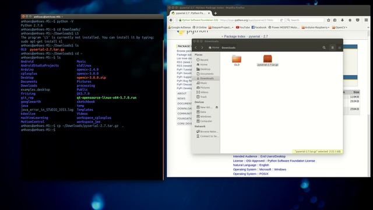Select Desktop in Places sidebar
Image resolution: width=373 pixels, height=210 pixels.
pos(206,69)
